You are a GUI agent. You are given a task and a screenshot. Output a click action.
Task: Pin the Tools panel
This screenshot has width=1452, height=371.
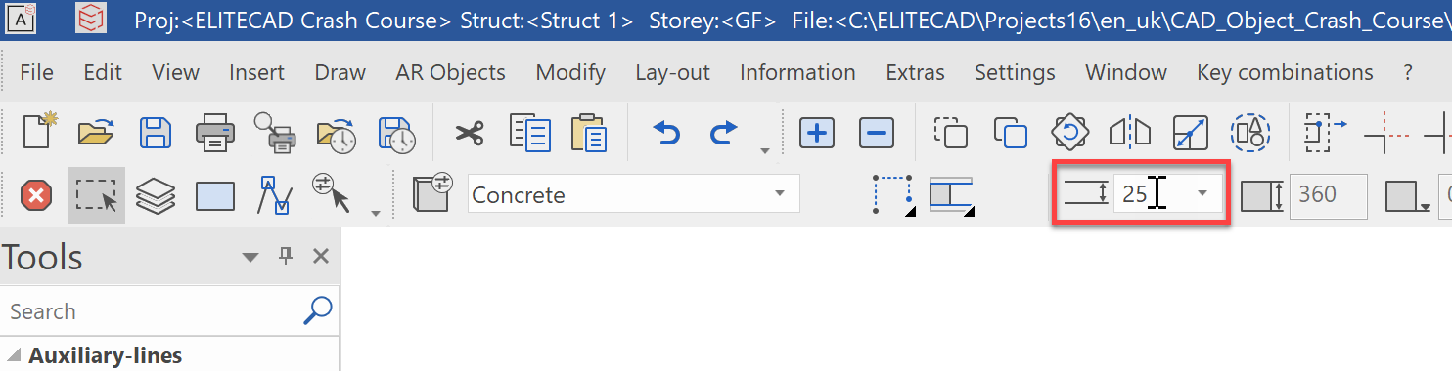click(286, 256)
